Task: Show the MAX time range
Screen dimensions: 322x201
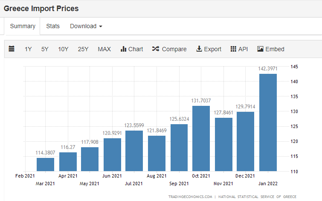Action: 104,49
